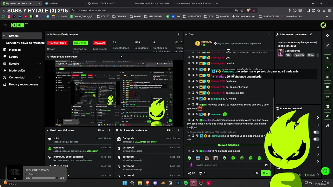This screenshot has height=187, width=333.
Task: Open chat settings gear icon
Action: 257,173
